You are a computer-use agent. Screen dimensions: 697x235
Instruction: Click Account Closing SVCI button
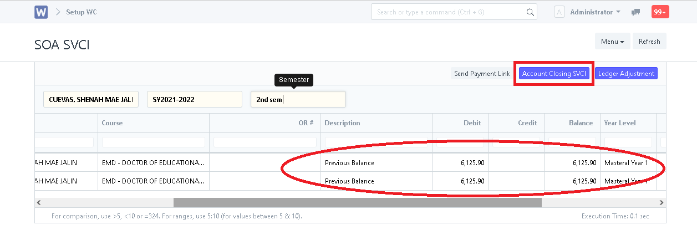(554, 74)
